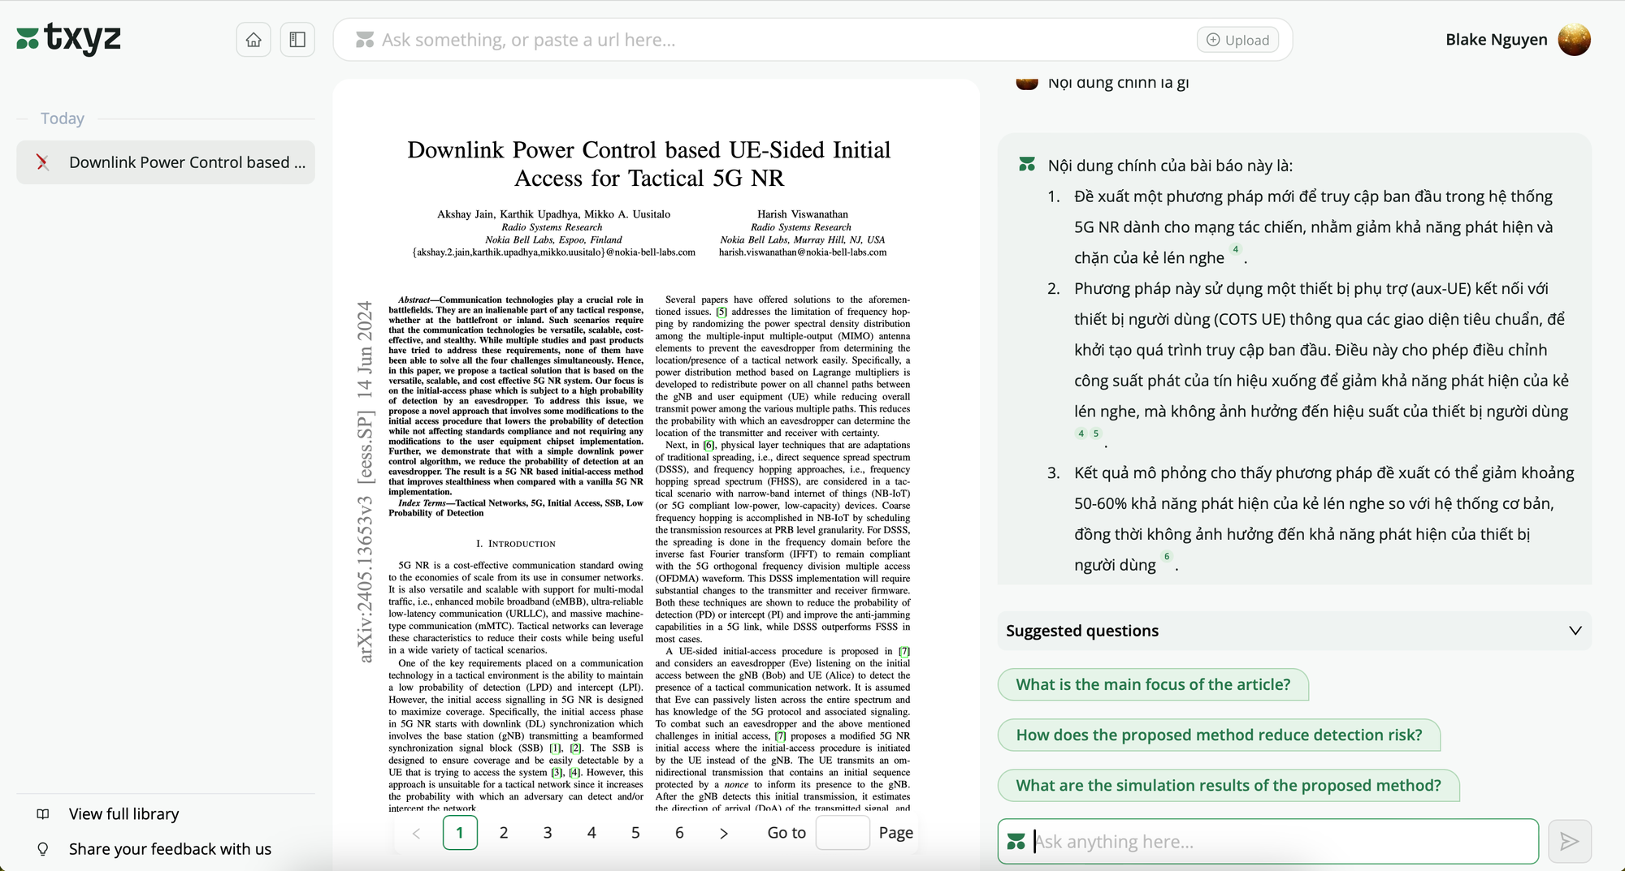Go to previous PDF page arrow

pos(416,833)
